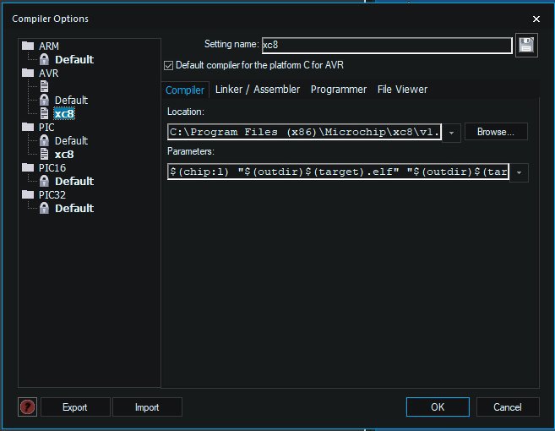Click the ARM folder icon

click(28, 46)
